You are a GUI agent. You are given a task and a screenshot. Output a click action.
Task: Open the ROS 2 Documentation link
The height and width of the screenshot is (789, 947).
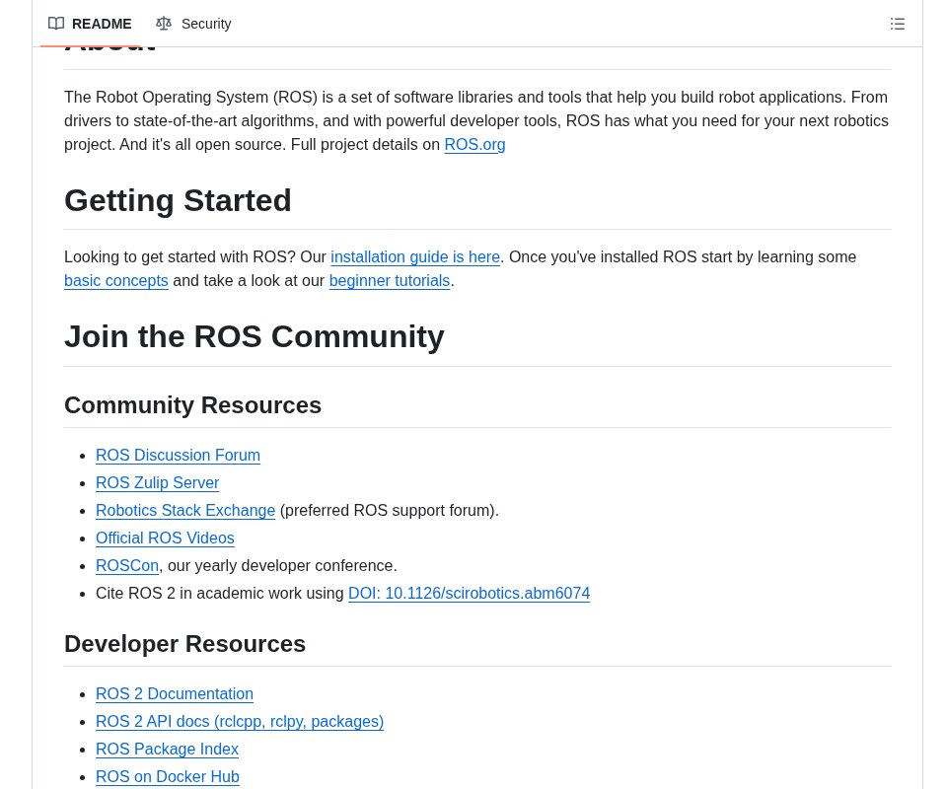pyautogui.click(x=175, y=693)
